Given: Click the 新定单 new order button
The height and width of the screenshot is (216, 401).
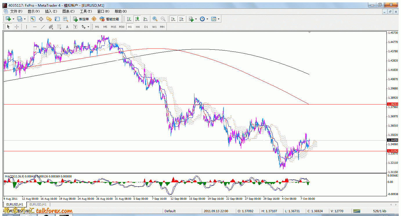Looking at the screenshot, I should (81, 19).
